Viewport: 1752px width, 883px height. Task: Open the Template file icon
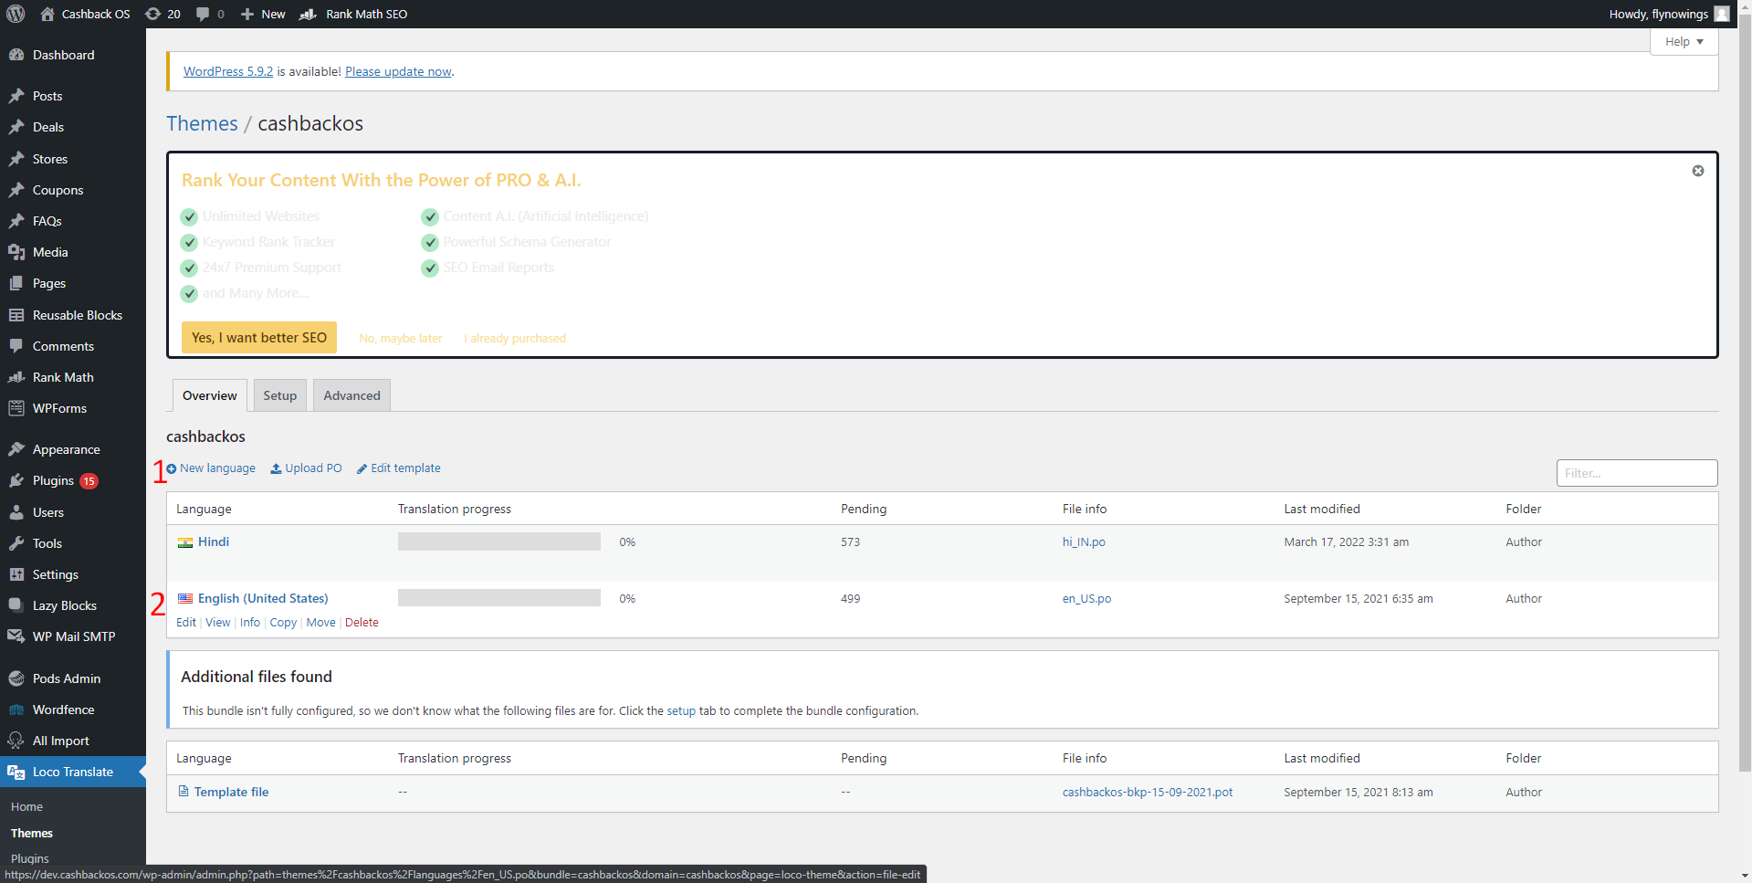tap(184, 792)
